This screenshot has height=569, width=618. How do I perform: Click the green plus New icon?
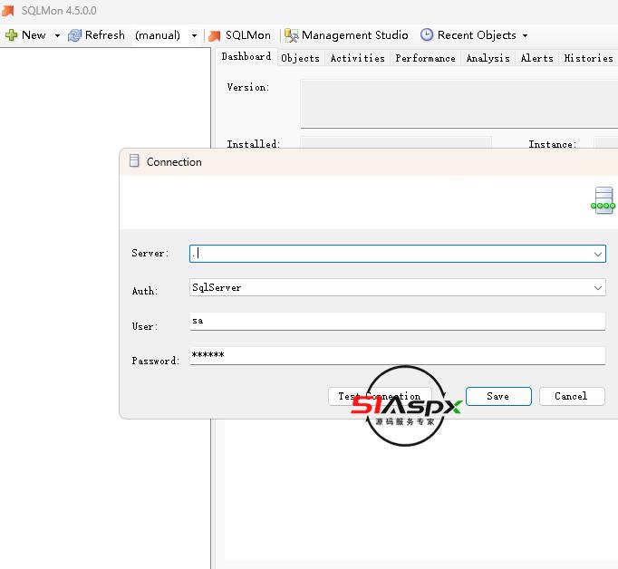pos(12,35)
